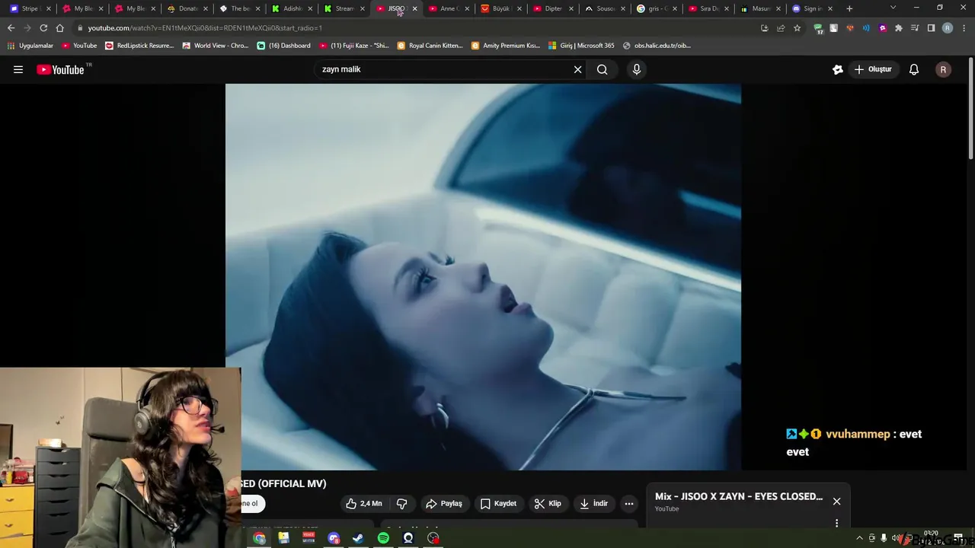Show hidden system tray icons
Screen dimensions: 975x548
point(860,538)
